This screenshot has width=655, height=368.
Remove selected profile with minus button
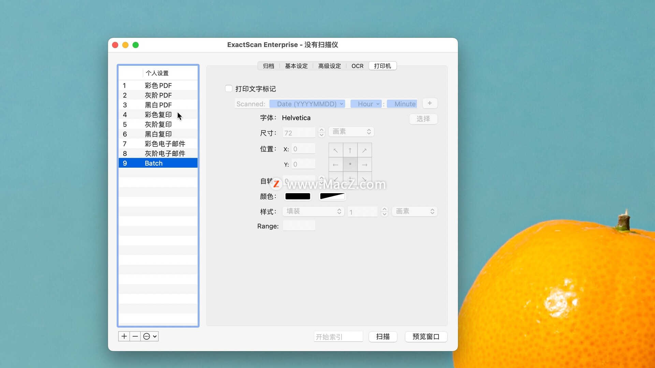pyautogui.click(x=135, y=336)
